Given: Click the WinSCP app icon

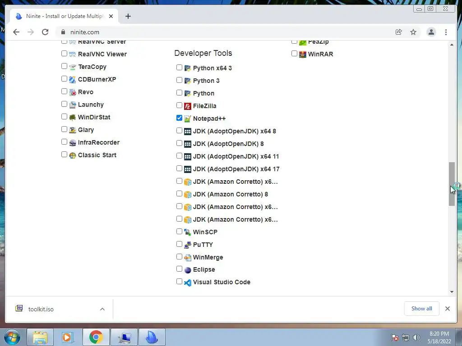Looking at the screenshot, I should click(x=187, y=232).
